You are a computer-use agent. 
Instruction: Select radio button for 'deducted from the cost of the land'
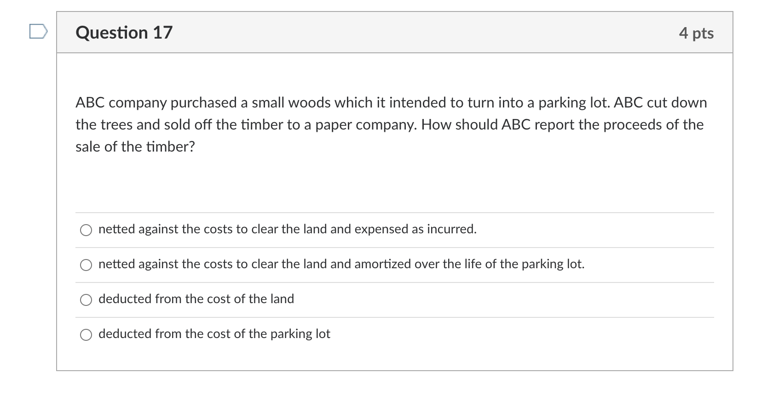[x=86, y=300]
